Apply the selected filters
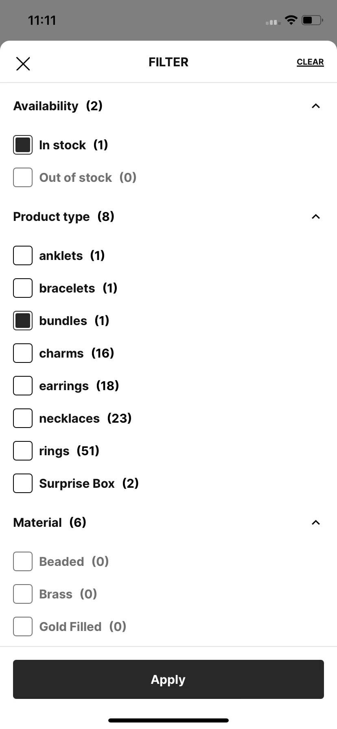The image size is (337, 729). click(x=168, y=679)
